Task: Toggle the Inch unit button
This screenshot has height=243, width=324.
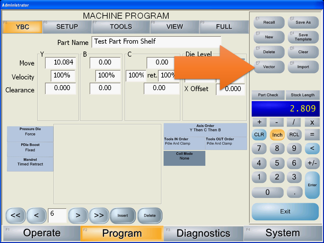Action: coord(277,135)
